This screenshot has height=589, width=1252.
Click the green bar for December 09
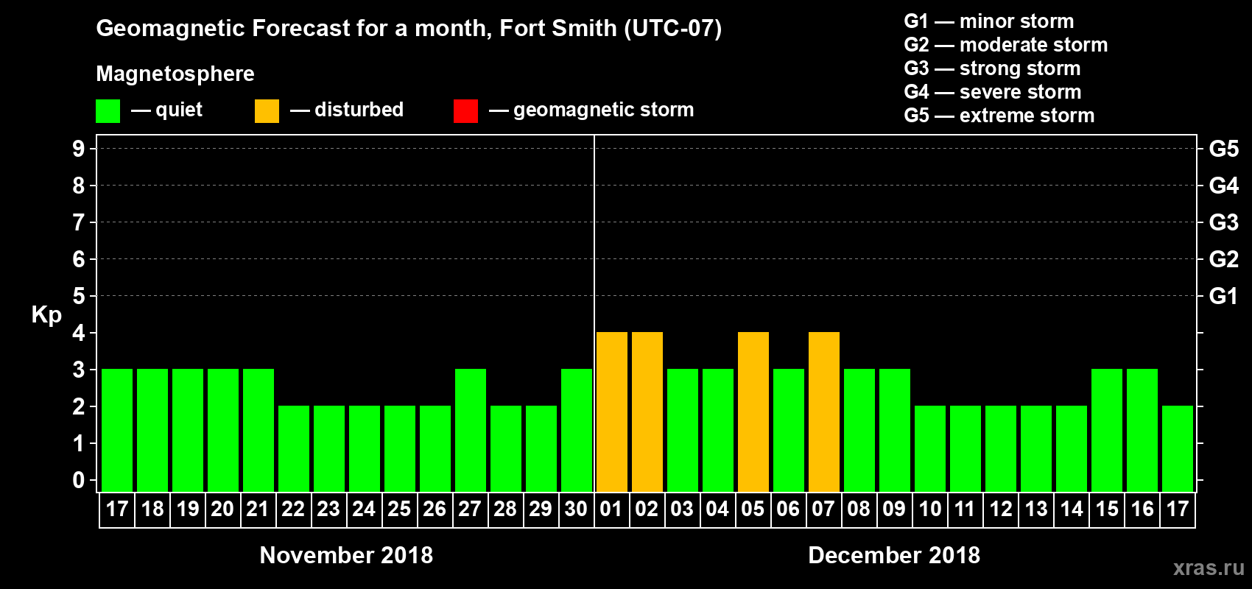[895, 431]
